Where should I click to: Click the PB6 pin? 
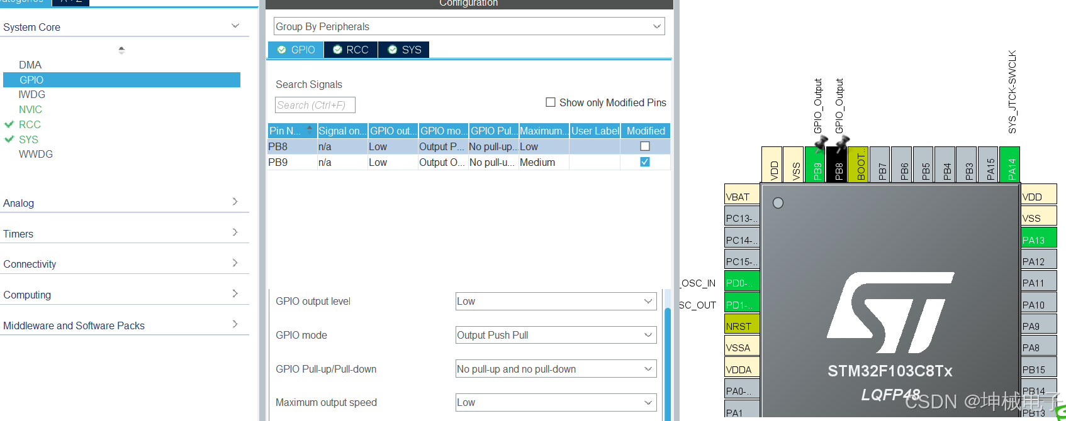(901, 164)
